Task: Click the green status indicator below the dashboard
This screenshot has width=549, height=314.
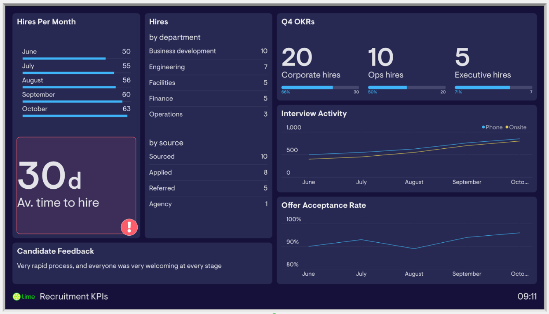Action: 274,313
